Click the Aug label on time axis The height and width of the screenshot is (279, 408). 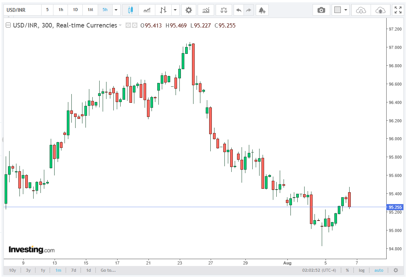[x=287, y=263]
